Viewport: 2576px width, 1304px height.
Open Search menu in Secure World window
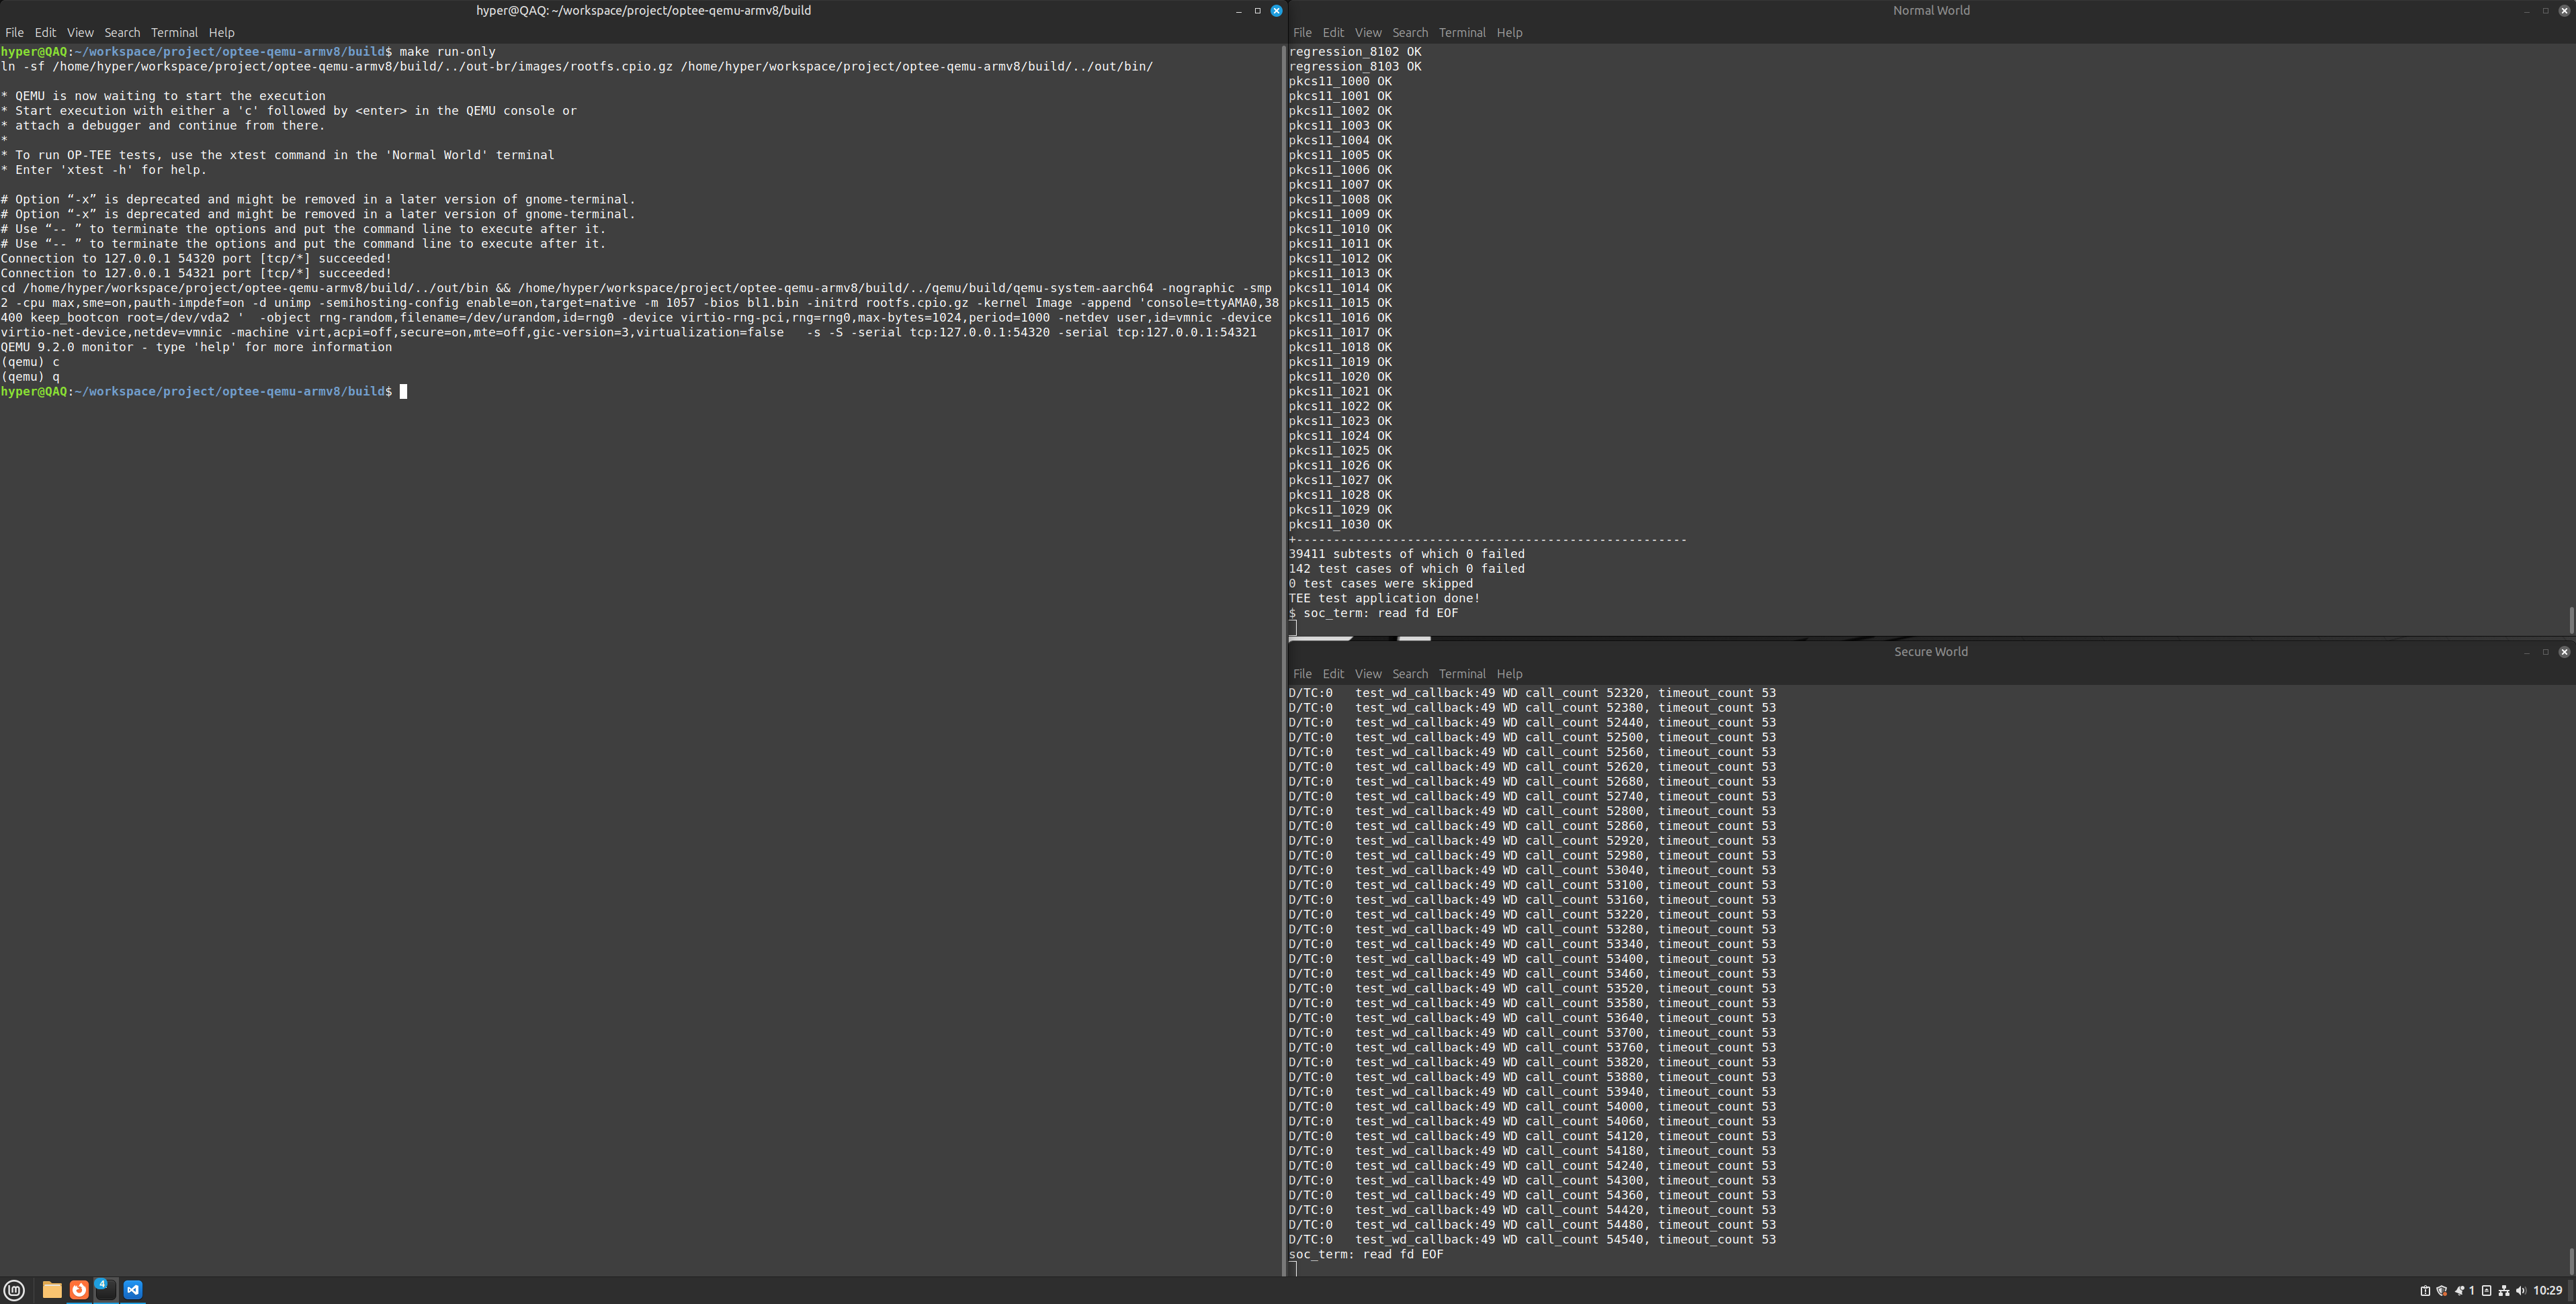tap(1410, 674)
